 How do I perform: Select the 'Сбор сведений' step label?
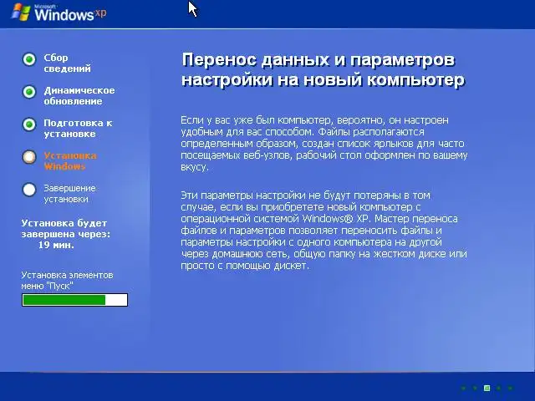pyautogui.click(x=67, y=63)
